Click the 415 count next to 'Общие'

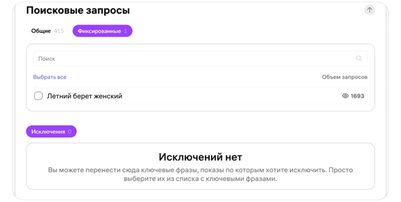pyautogui.click(x=59, y=31)
